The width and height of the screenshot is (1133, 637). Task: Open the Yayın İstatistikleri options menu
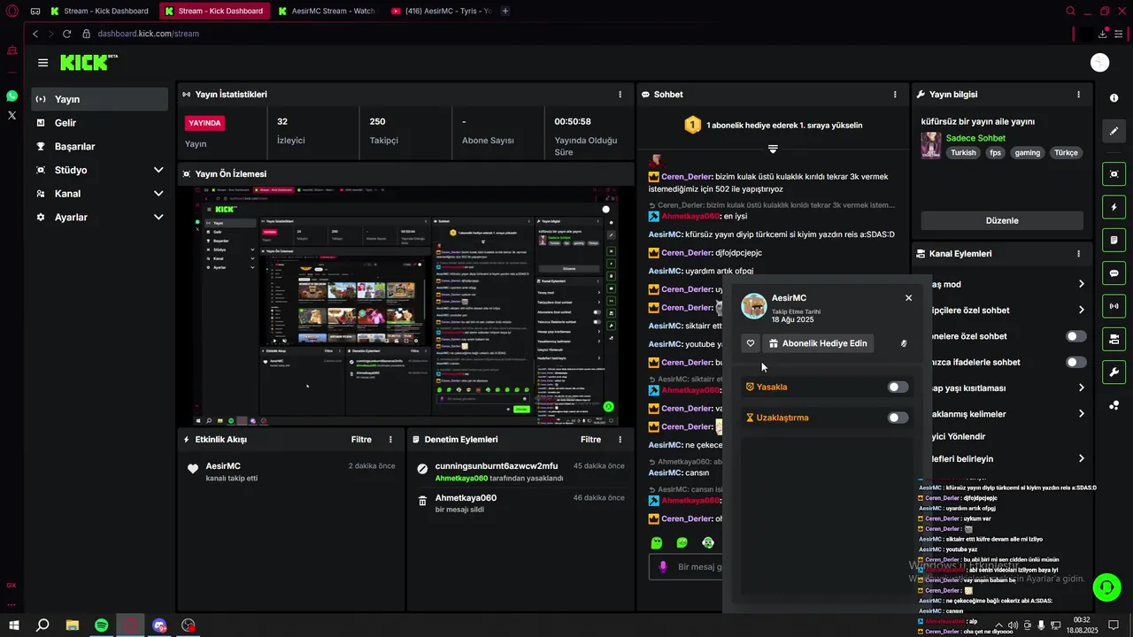[620, 94]
